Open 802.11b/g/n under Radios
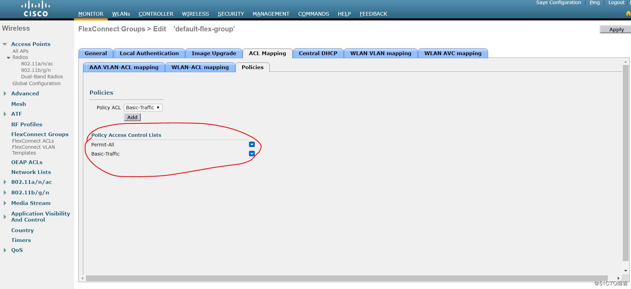 point(36,70)
